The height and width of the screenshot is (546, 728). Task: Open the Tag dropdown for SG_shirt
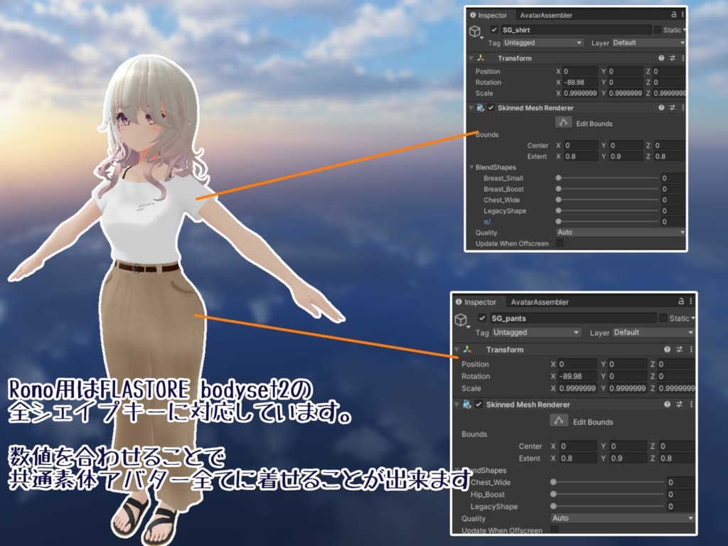pos(542,43)
